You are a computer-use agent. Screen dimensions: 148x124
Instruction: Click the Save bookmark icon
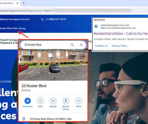point(40,101)
